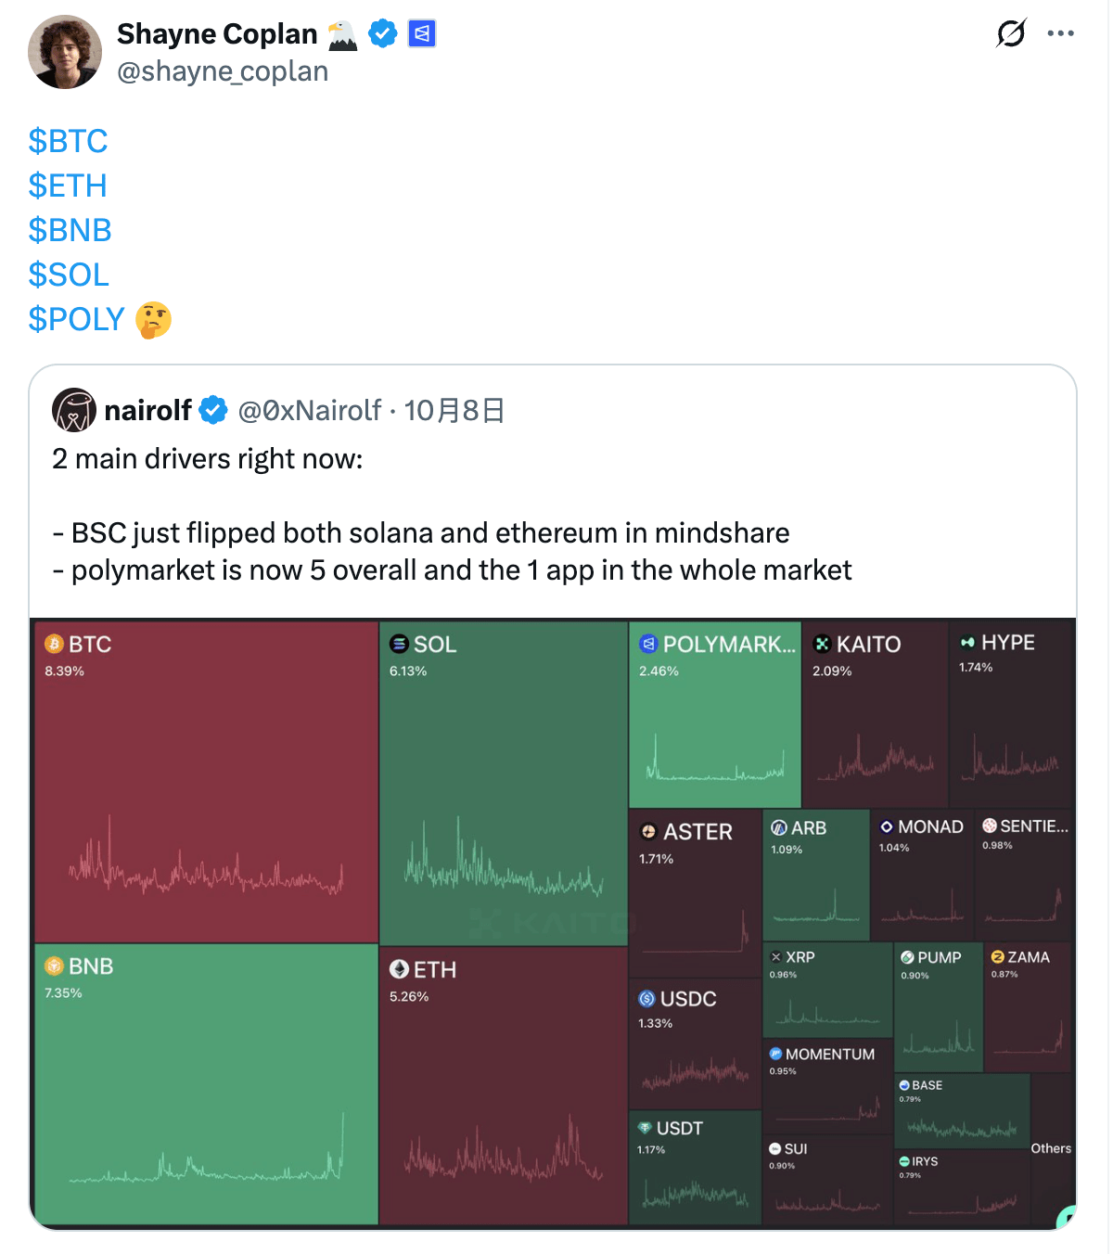
Task: Click the KAITO icon in the heatmap
Action: click(x=821, y=644)
